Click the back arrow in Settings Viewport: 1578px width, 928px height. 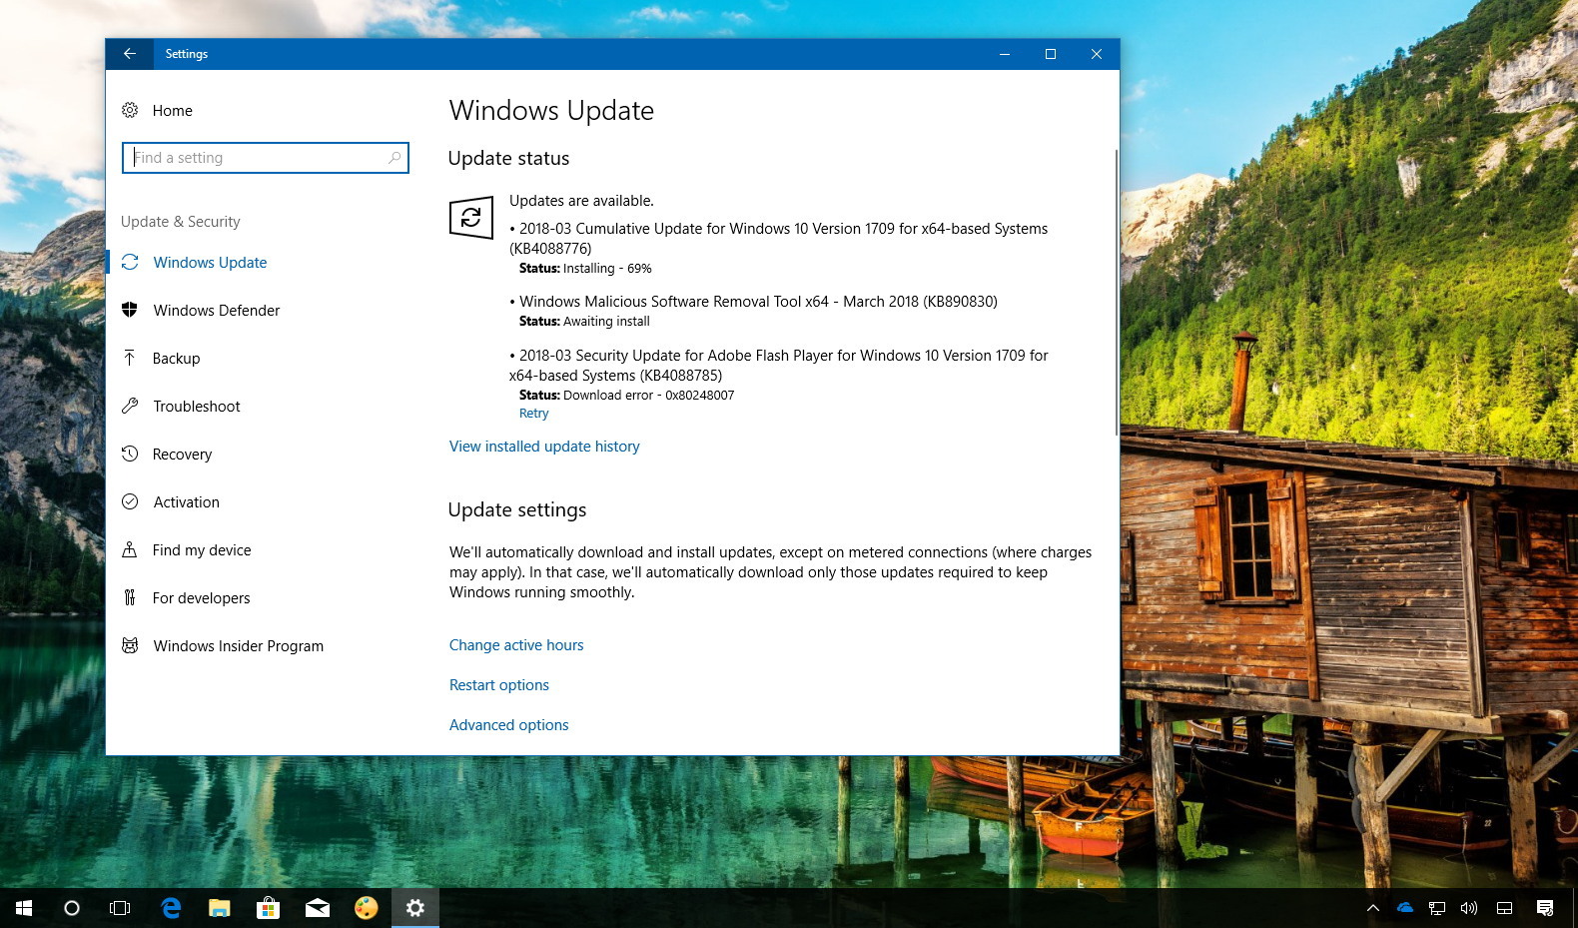click(x=130, y=54)
